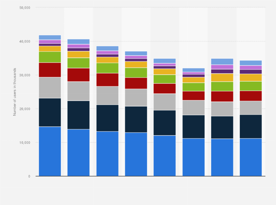Select the 'Number of users in thousands' axis title
Image resolution: width=276 pixels, height=205 pixels.
(x=15, y=92)
